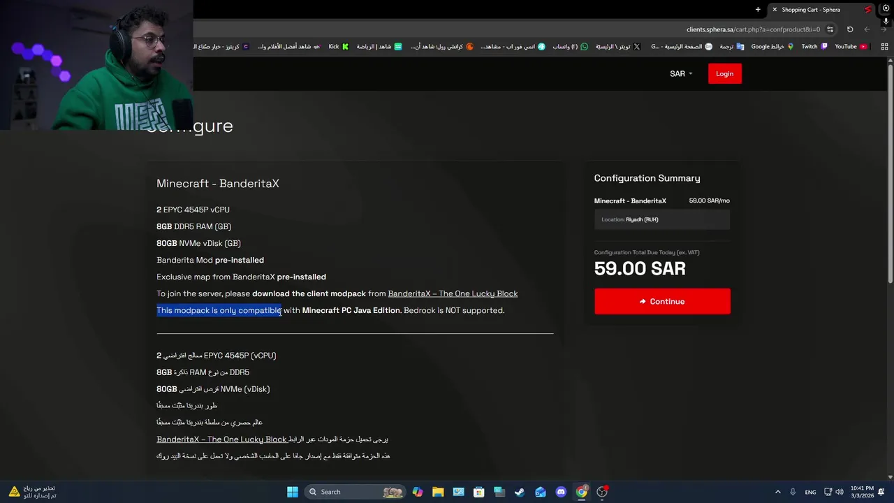Open the volume control in system tray

(840, 492)
